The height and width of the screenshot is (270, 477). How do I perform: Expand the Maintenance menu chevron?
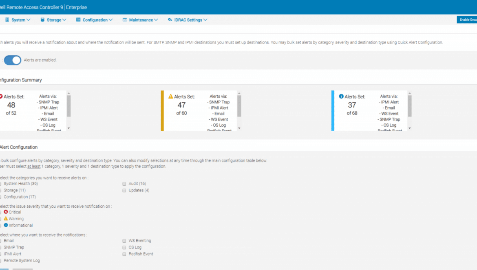coord(156,20)
